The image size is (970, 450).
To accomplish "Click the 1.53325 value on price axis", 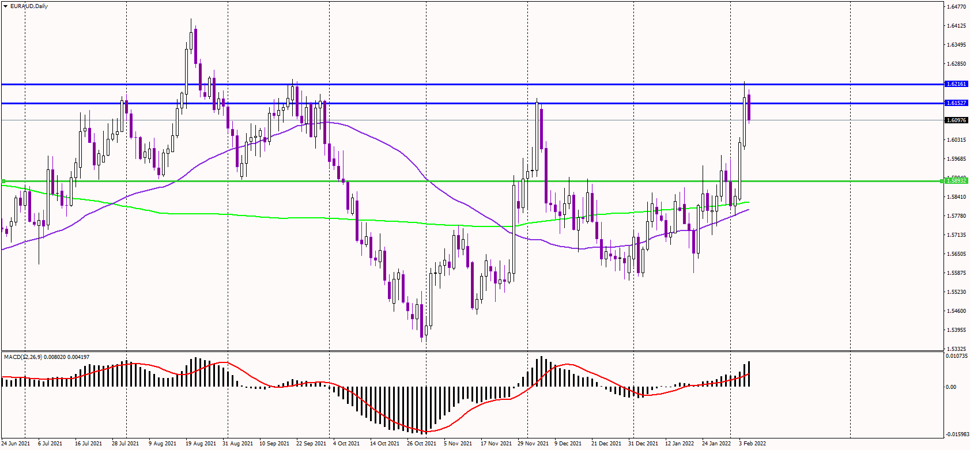I will coord(957,349).
